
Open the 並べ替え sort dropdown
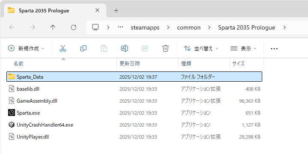tap(201, 48)
